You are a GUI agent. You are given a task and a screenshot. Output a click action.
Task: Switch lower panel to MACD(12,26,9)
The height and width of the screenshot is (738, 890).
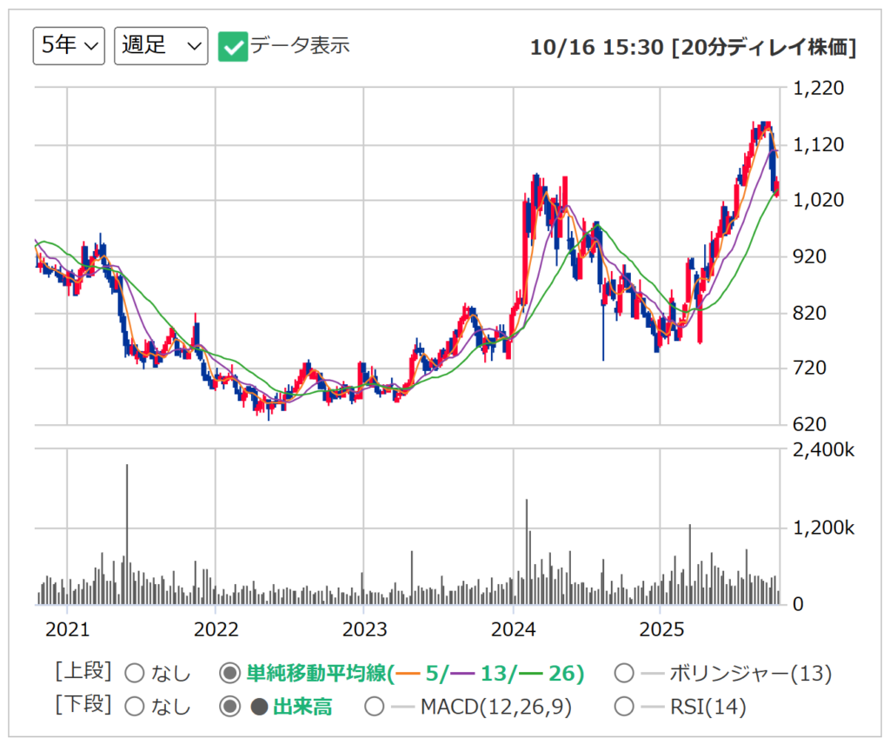click(x=375, y=707)
